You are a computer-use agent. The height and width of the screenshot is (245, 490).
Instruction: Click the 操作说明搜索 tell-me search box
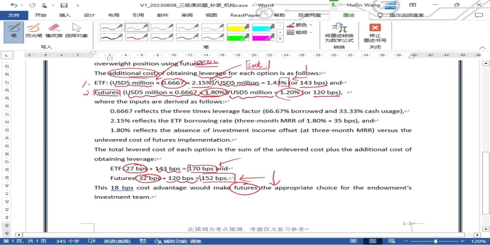coord(406,15)
